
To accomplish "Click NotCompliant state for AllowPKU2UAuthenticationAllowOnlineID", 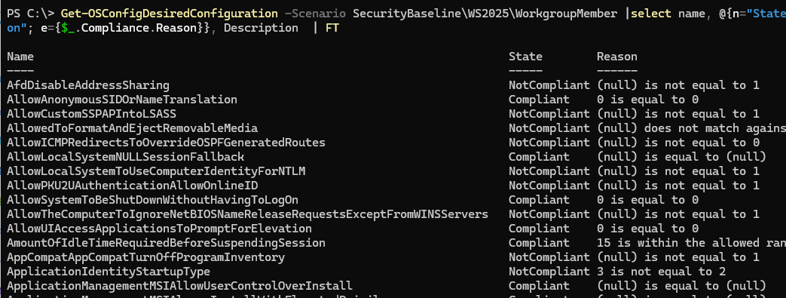I will coord(549,186).
